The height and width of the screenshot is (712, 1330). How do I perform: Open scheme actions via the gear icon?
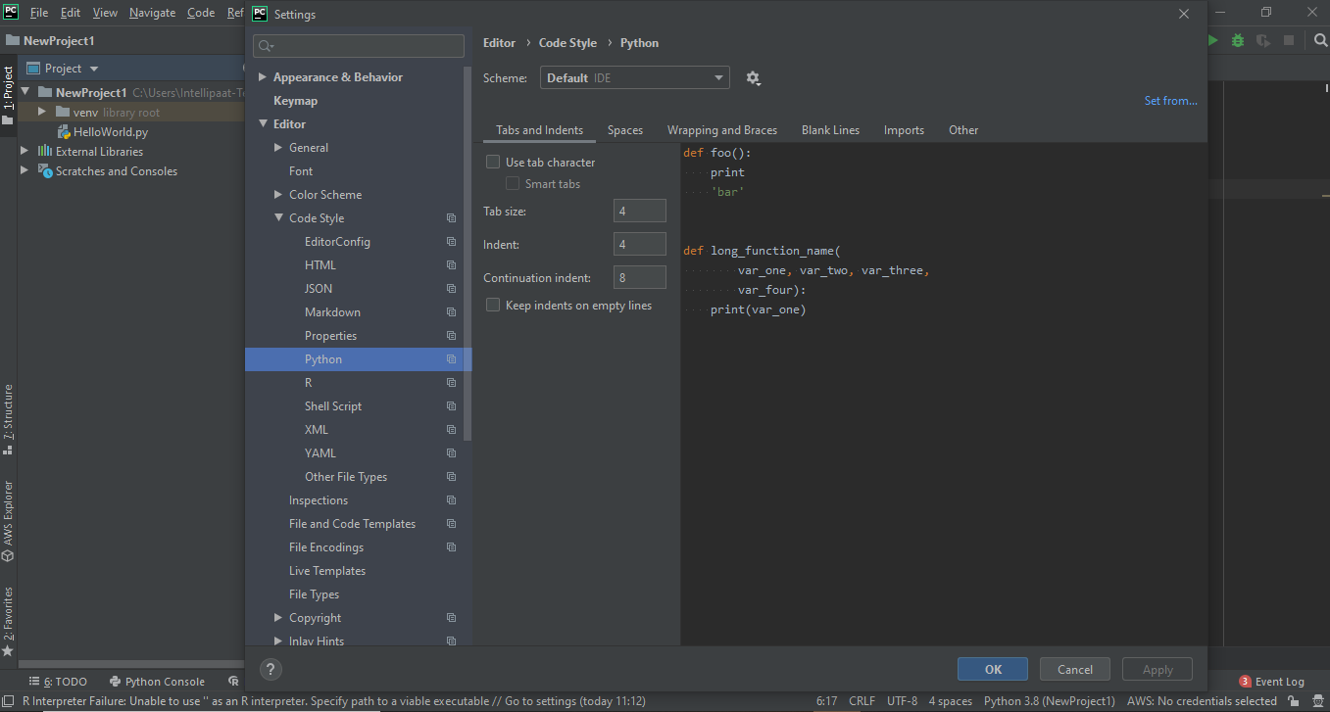click(x=753, y=76)
